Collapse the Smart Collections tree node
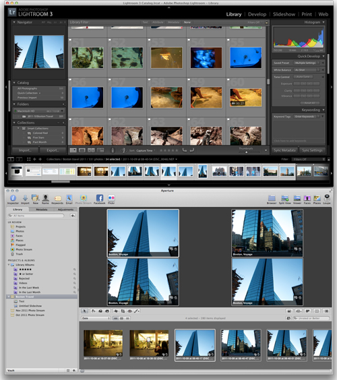Image resolution: width=337 pixels, height=380 pixels. click(x=18, y=128)
